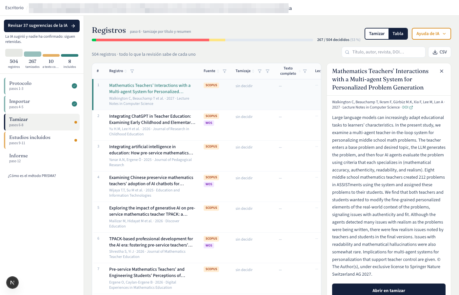The height and width of the screenshot is (295, 459).
Task: Open the Registro column filter icon
Action: [132, 71]
